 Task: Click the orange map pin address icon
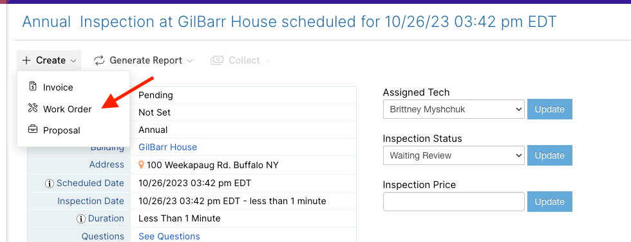[141, 165]
